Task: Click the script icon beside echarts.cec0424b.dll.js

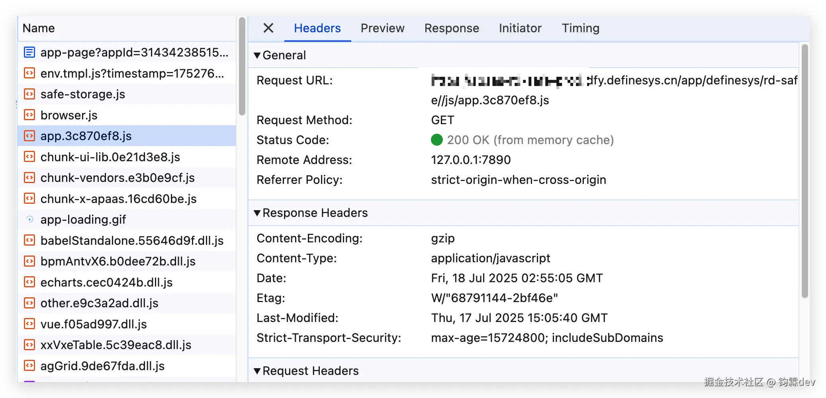Action: [29, 282]
